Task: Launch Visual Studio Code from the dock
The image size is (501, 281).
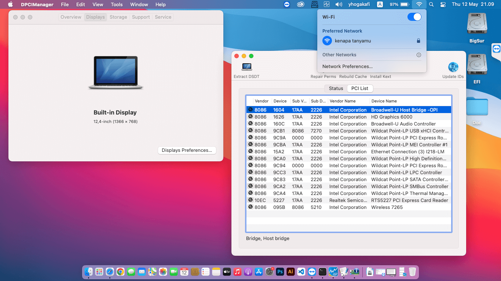Action: click(301, 272)
